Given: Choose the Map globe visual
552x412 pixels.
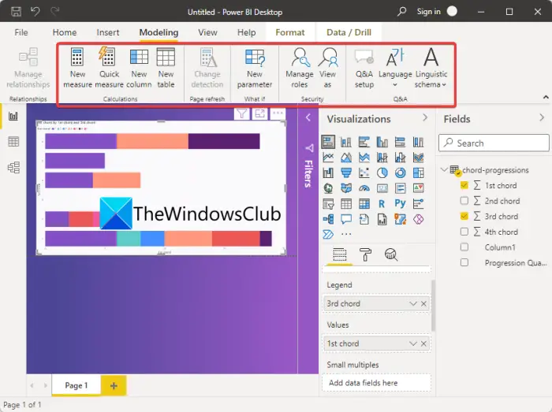Looking at the screenshot, I should pyautogui.click(x=328, y=188).
